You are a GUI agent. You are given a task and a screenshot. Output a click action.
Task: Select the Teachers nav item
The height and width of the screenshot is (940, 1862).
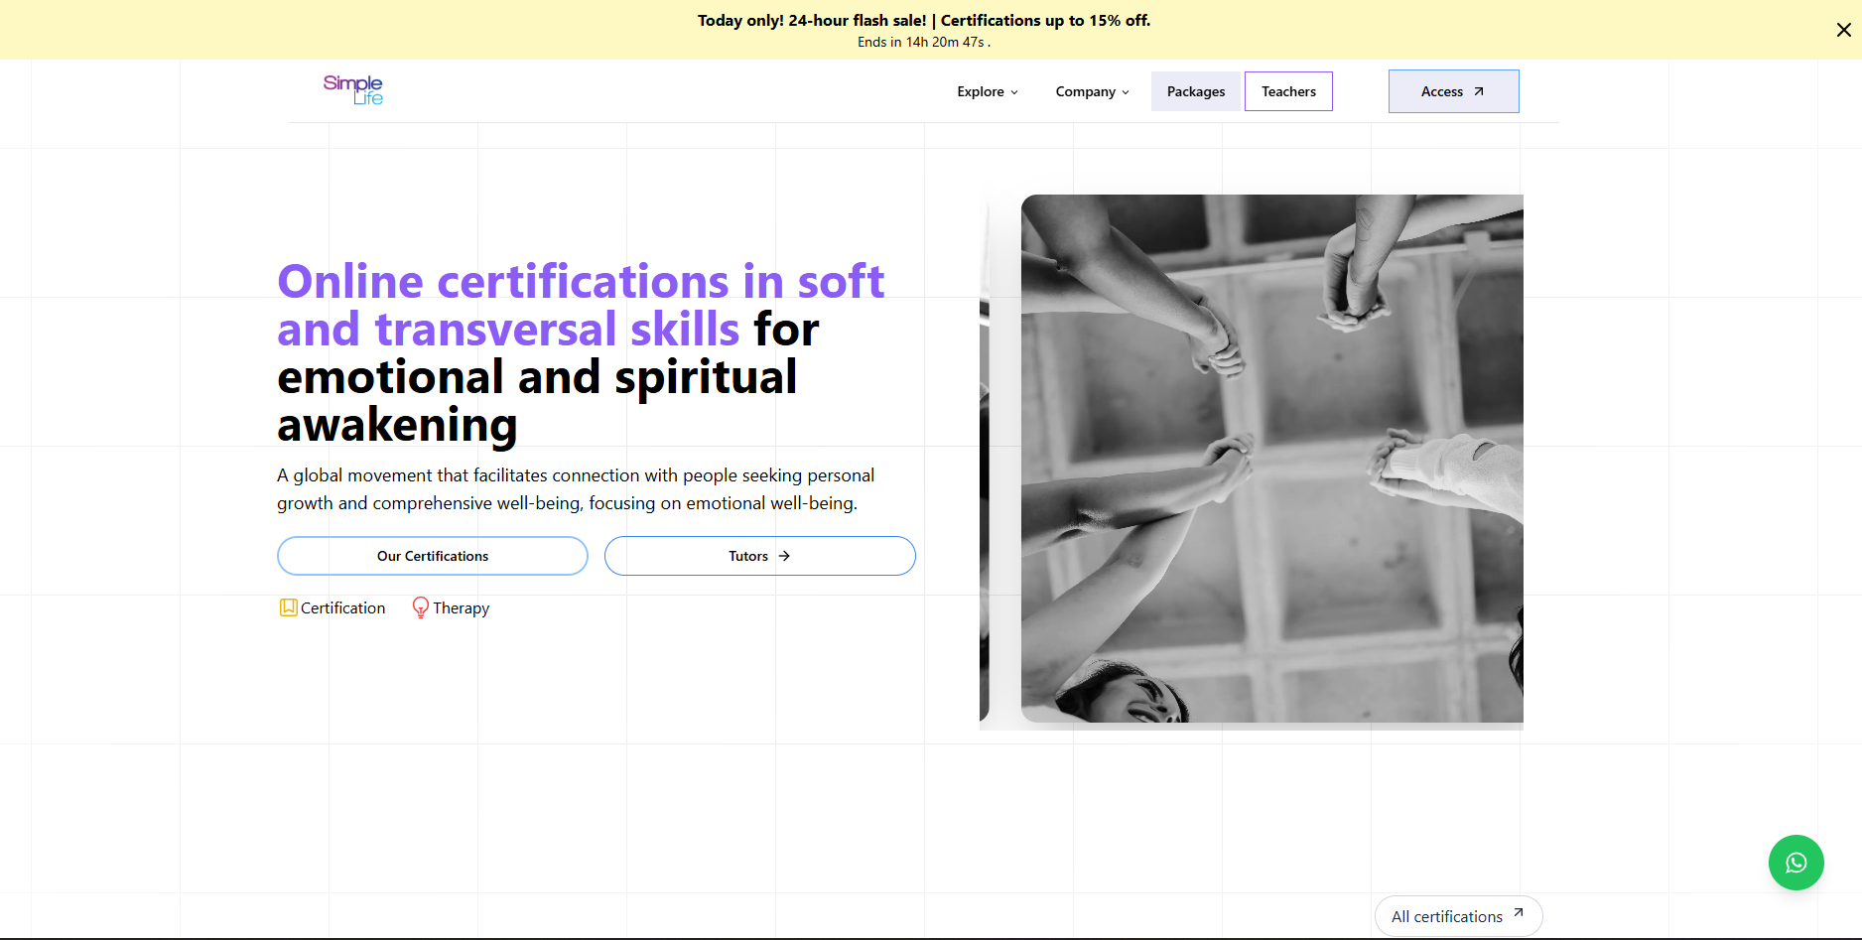(1288, 91)
